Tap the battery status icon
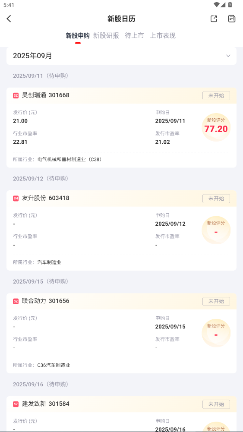The image size is (243, 432). point(230,5)
